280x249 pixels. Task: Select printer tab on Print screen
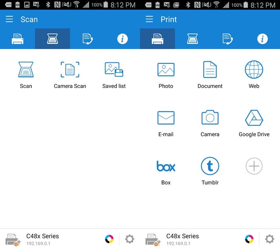pos(158,39)
